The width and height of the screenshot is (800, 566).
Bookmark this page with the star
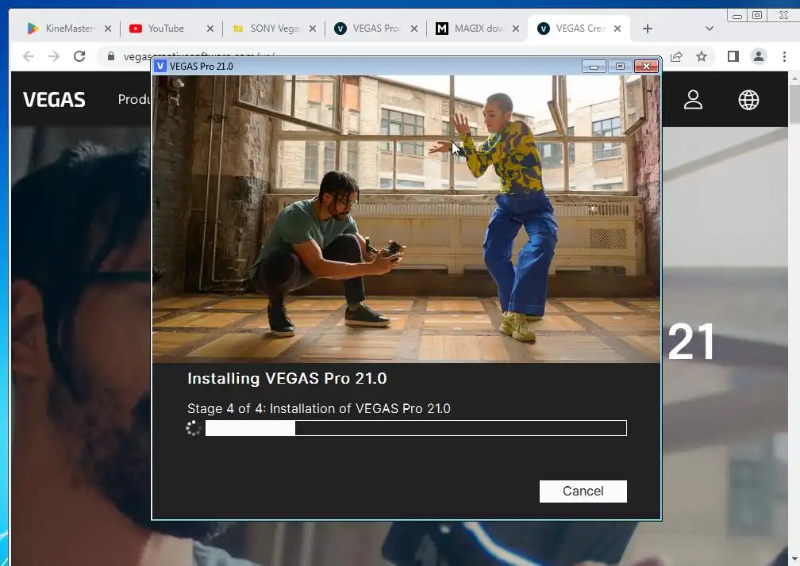tap(702, 56)
